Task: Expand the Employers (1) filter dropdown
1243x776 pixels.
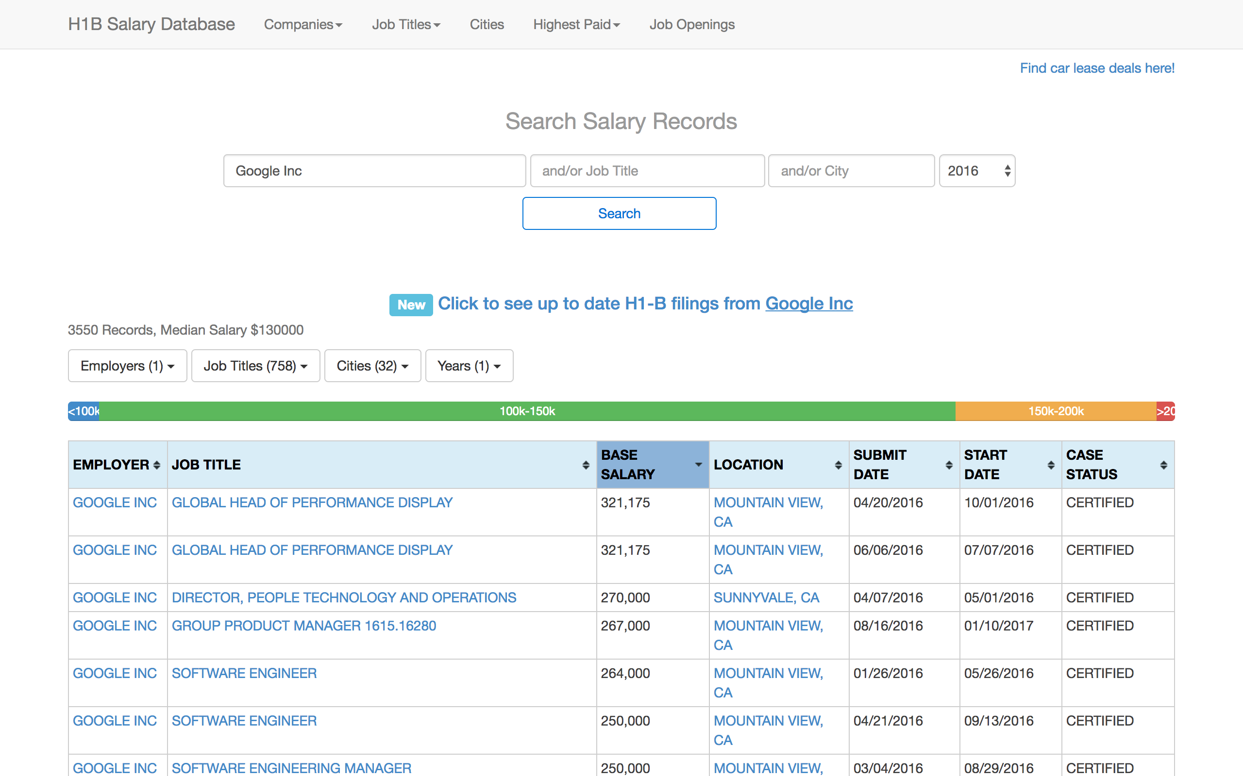Action: click(x=127, y=366)
